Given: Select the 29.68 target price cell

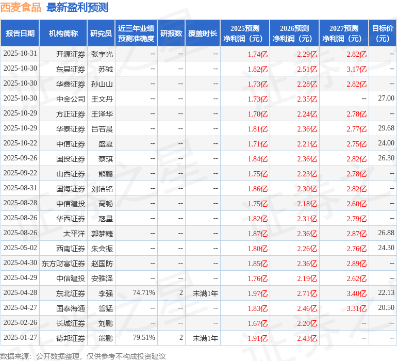Looking at the screenshot, I should tap(386, 128).
